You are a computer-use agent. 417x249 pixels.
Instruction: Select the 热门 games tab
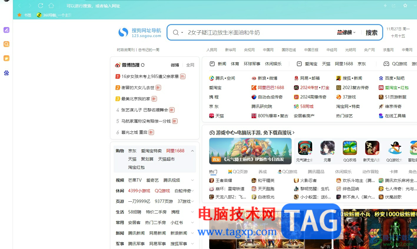click(x=213, y=172)
